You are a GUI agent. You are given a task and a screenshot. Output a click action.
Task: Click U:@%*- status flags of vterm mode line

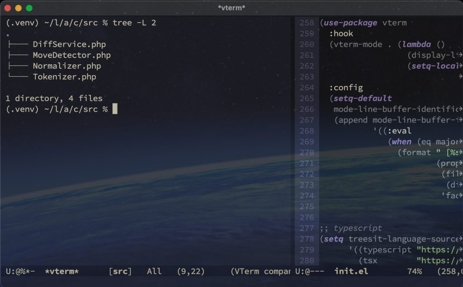click(20, 271)
